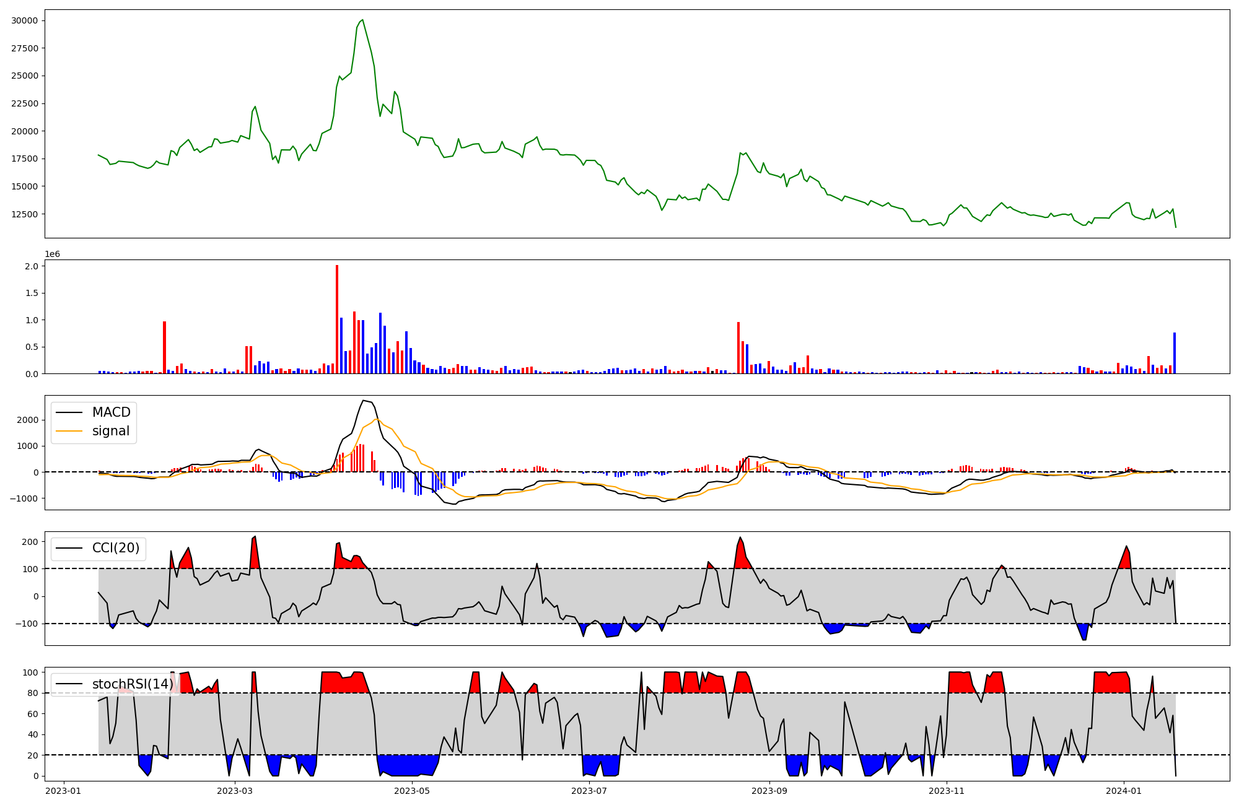Pick the 200 tick on CCI axis
The height and width of the screenshot is (805, 1239).
click(x=30, y=542)
